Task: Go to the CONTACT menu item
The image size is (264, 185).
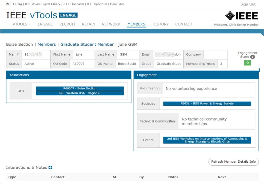Action: (184, 24)
